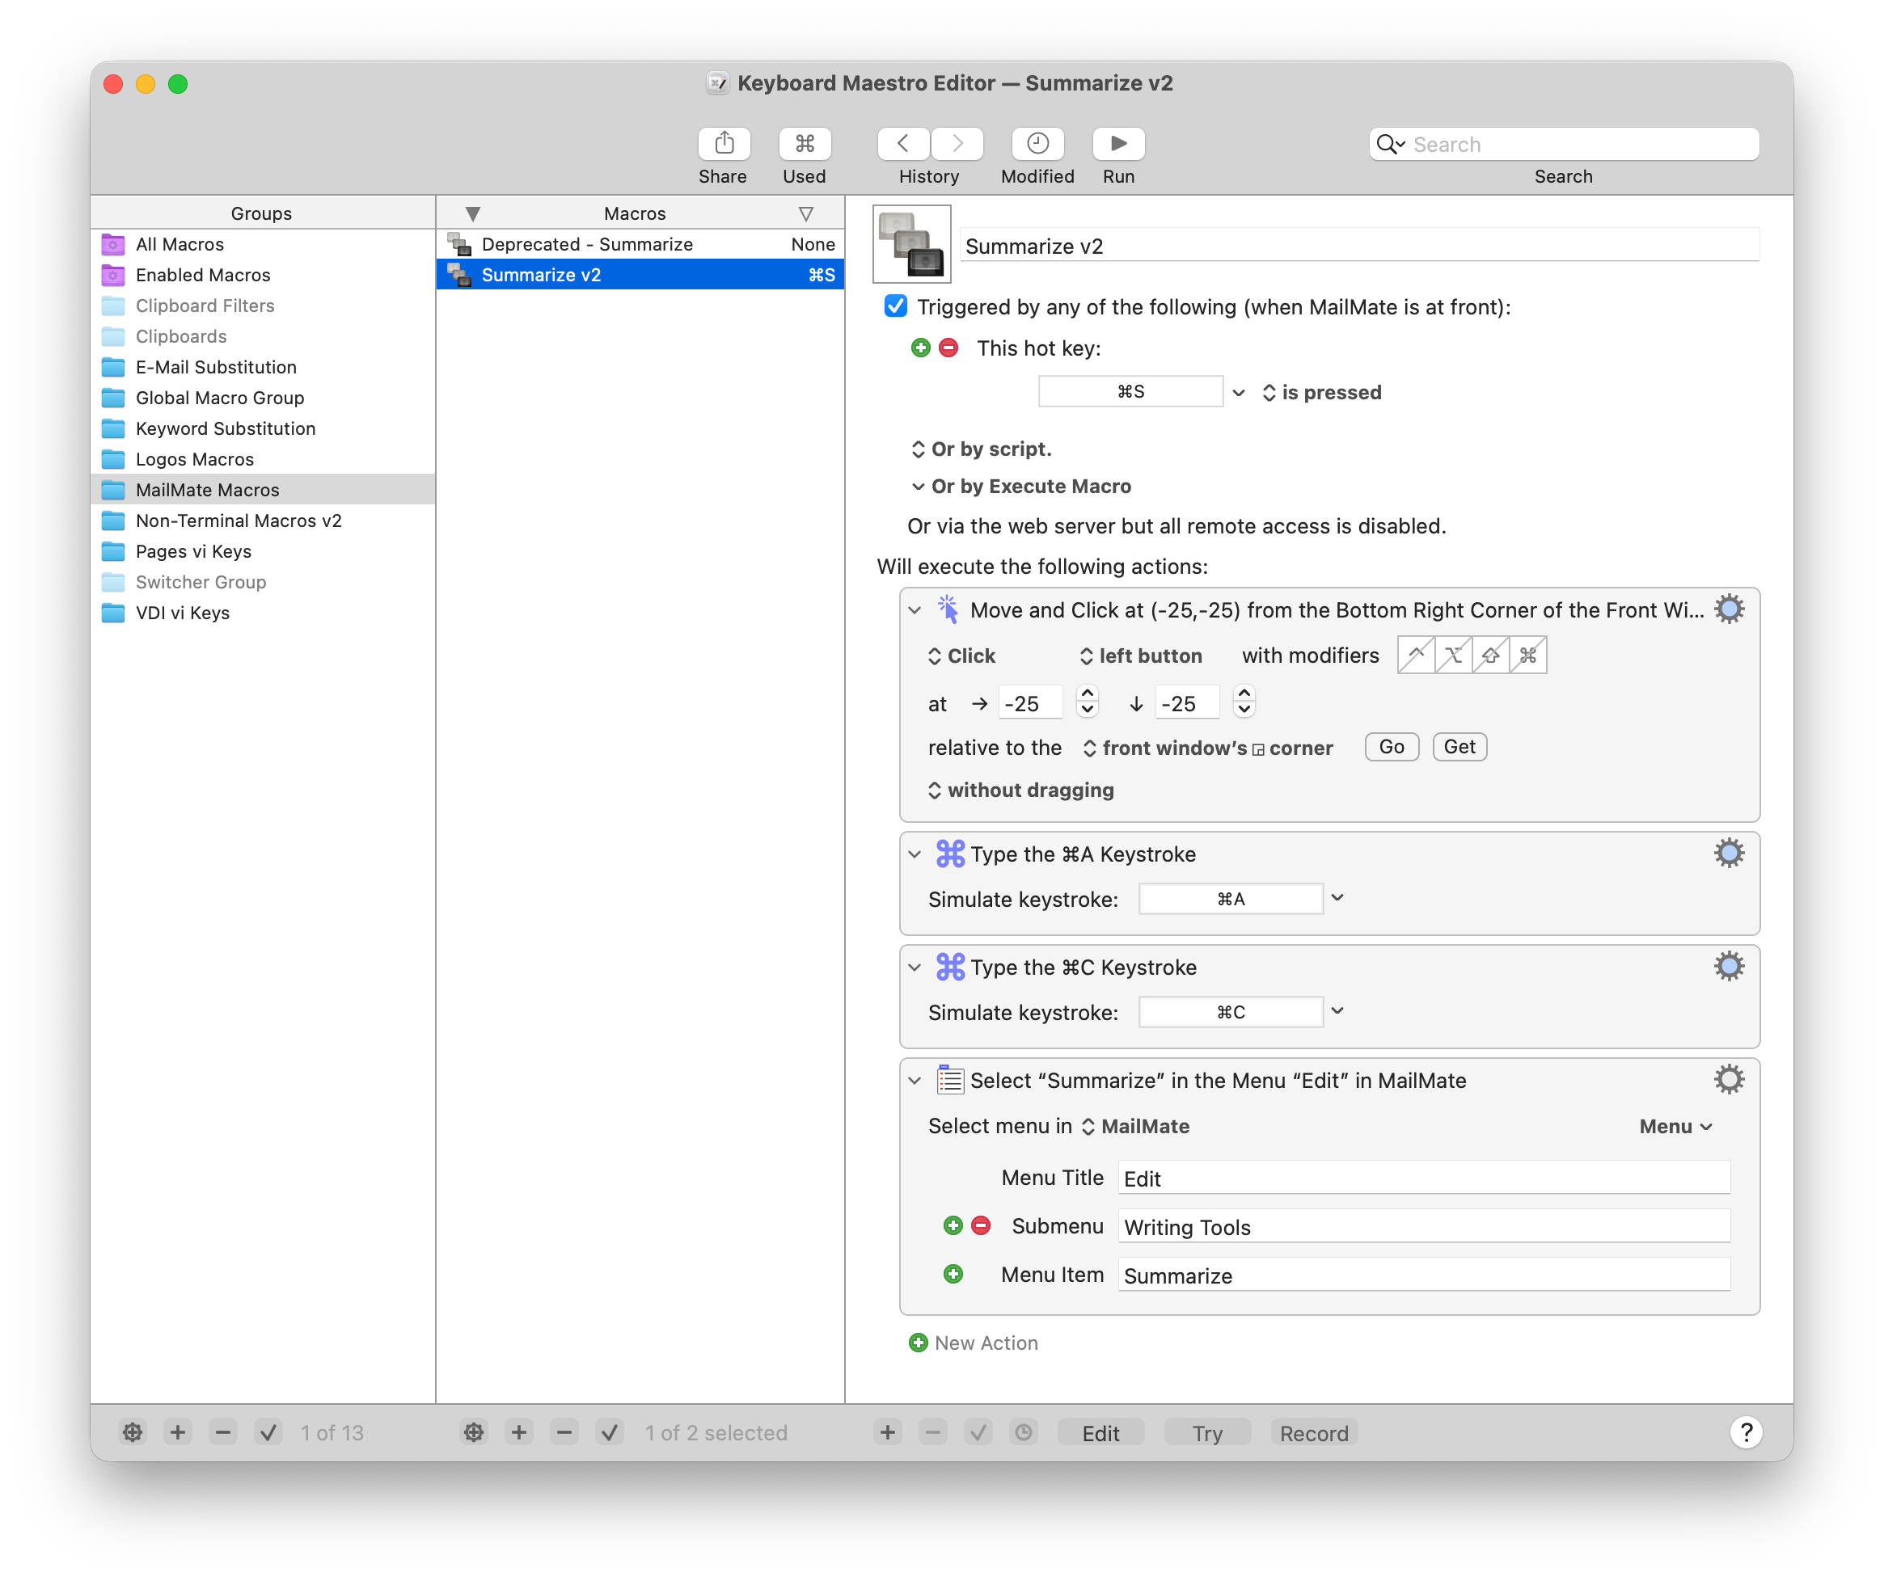Select the 'Deprecated - Summarize' macro
The image size is (1884, 1581).
tap(587, 244)
